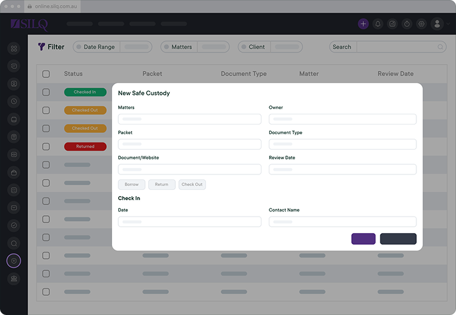This screenshot has height=315, width=456.
Task: Open the Date Range filter dropdown
Action: tap(113, 47)
